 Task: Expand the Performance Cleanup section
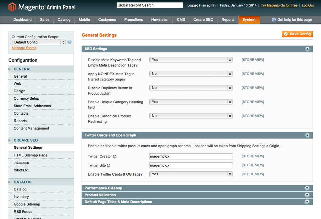307,188
